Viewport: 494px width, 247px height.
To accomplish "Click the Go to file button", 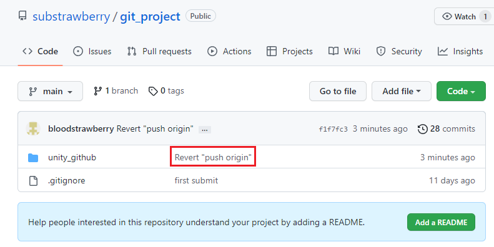I will [338, 91].
